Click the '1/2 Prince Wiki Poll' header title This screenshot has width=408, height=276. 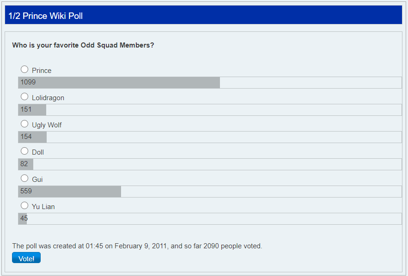pos(45,16)
